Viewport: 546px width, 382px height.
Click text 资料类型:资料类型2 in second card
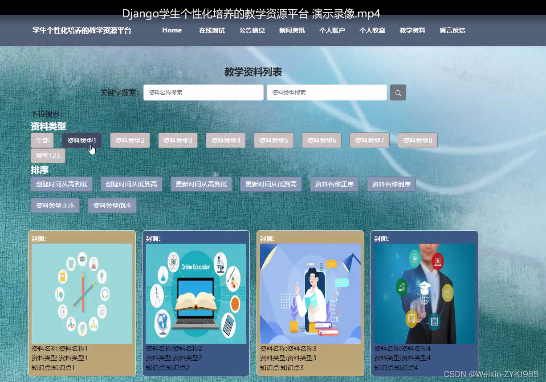tap(174, 358)
